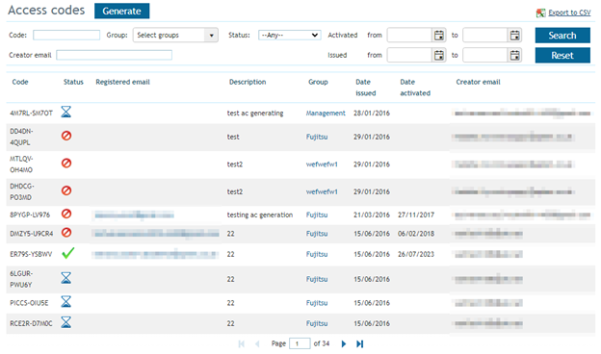Screen dimensions: 601x354
Task: Focus the Creator email input field
Action: click(114, 55)
